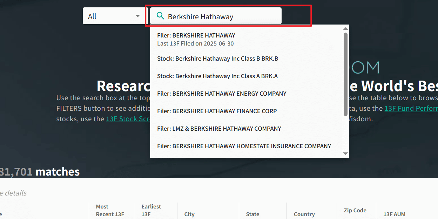
Task: Pick Filer: LMZ & BERKSHIRE HATHAWAY COMPANY
Action: (x=247, y=129)
